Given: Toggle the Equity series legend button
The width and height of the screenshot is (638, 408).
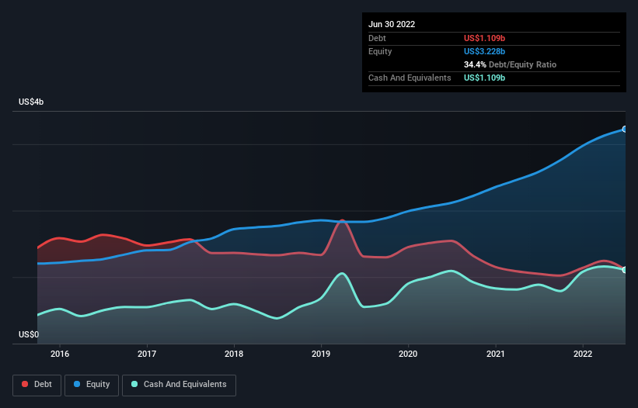Looking at the screenshot, I should point(92,385).
